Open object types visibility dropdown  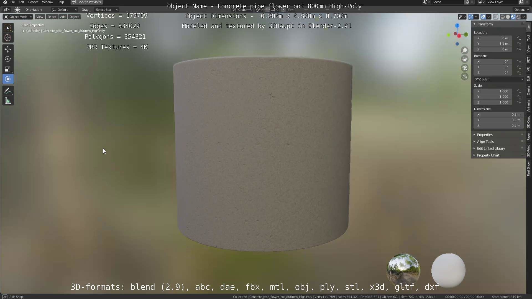(462, 17)
